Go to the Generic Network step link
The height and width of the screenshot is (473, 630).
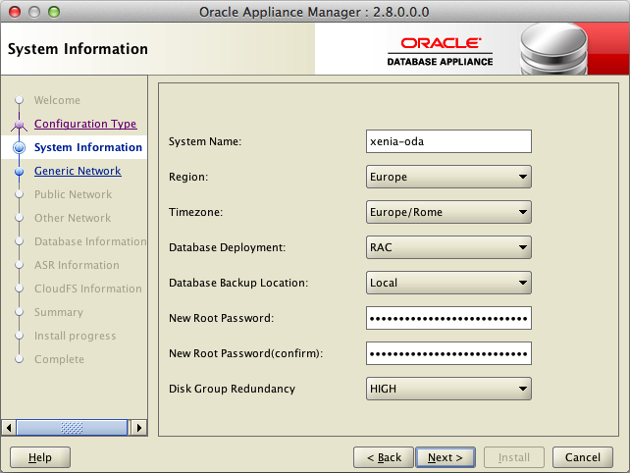pyautogui.click(x=78, y=171)
